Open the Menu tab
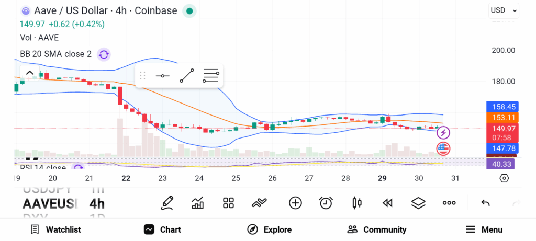 tap(484, 229)
